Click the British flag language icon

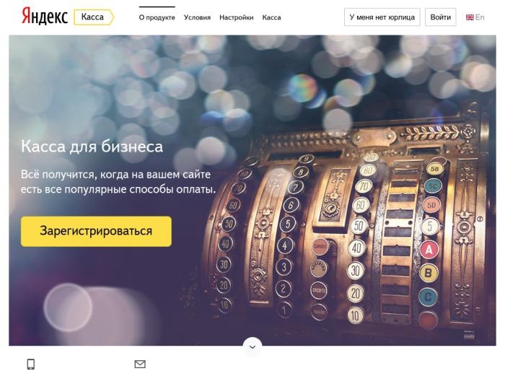point(470,17)
